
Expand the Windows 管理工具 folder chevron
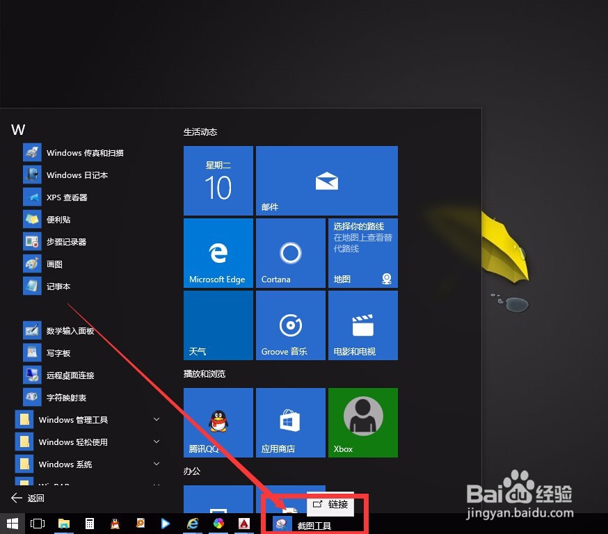(x=157, y=419)
